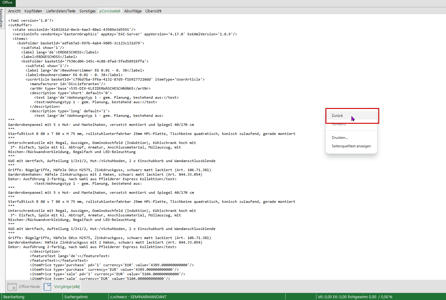Switch to the Ansicht tab

15,11
